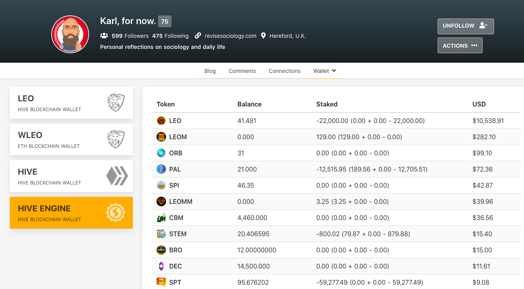Click the DEC balance 14,500.000
The image size is (524, 289).
coord(254,266)
